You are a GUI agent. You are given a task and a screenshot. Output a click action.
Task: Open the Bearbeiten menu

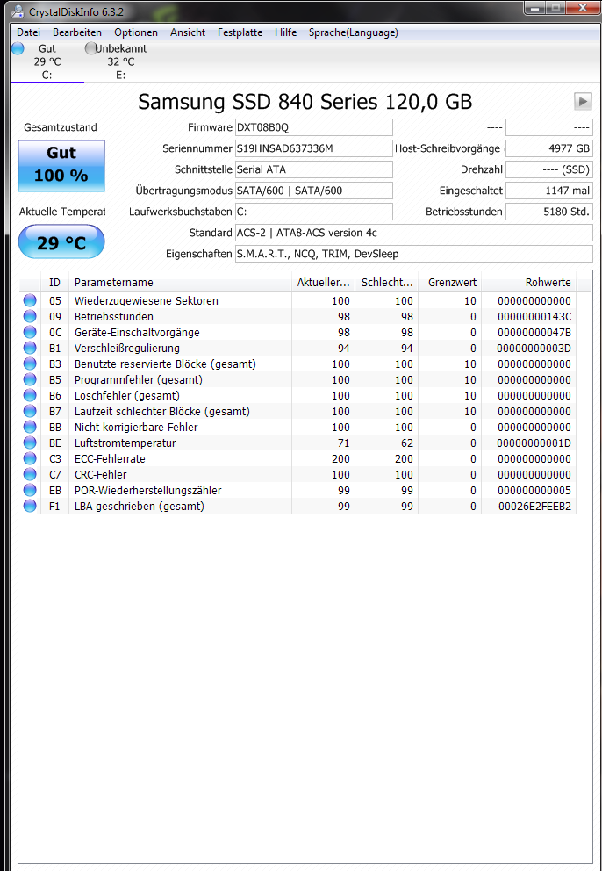tap(77, 32)
